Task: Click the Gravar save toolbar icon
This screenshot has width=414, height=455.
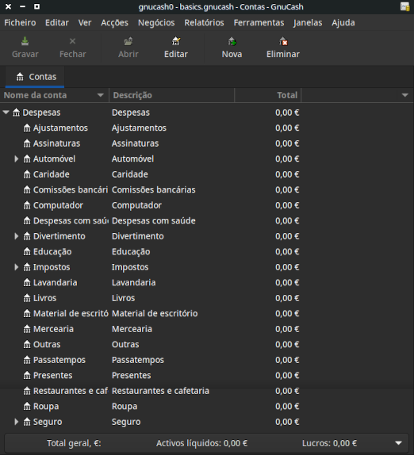Action: [x=25, y=41]
